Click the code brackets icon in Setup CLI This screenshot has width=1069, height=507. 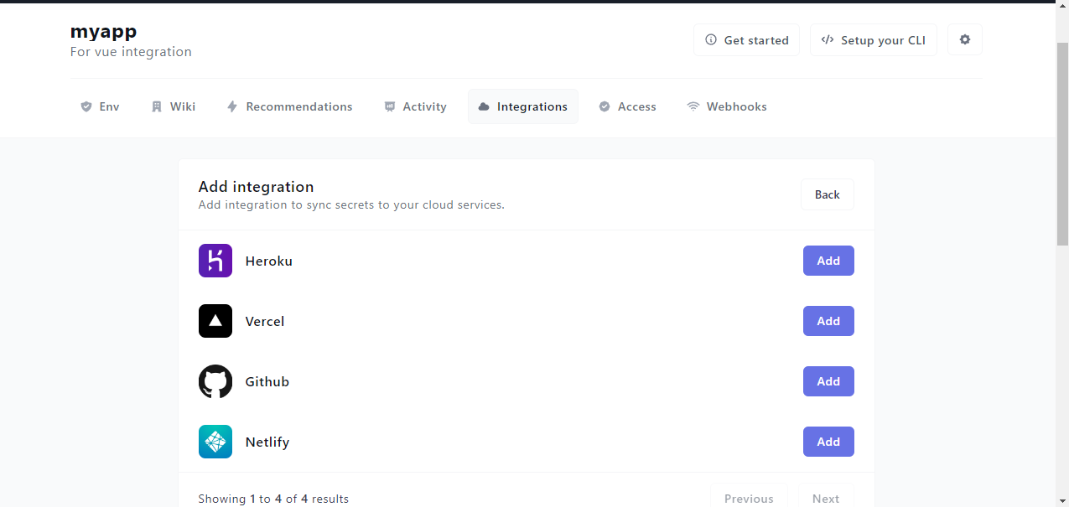click(828, 39)
